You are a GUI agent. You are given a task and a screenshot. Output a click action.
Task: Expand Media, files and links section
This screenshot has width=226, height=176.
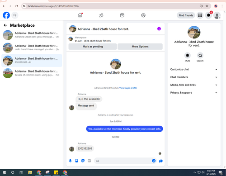(x=194, y=85)
